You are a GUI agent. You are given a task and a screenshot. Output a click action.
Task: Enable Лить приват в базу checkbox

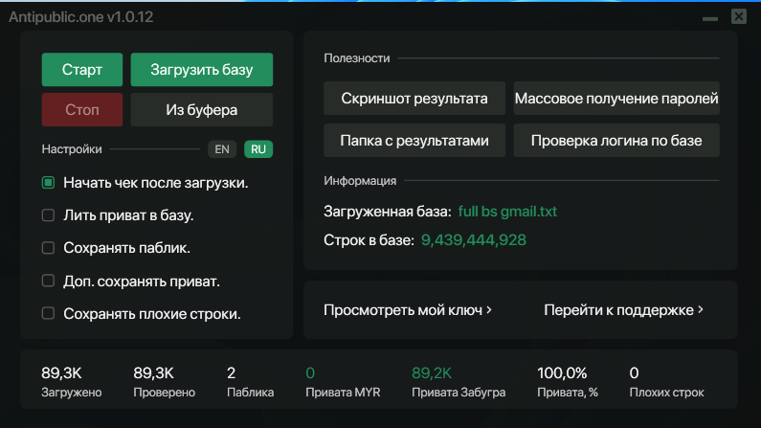(x=48, y=215)
